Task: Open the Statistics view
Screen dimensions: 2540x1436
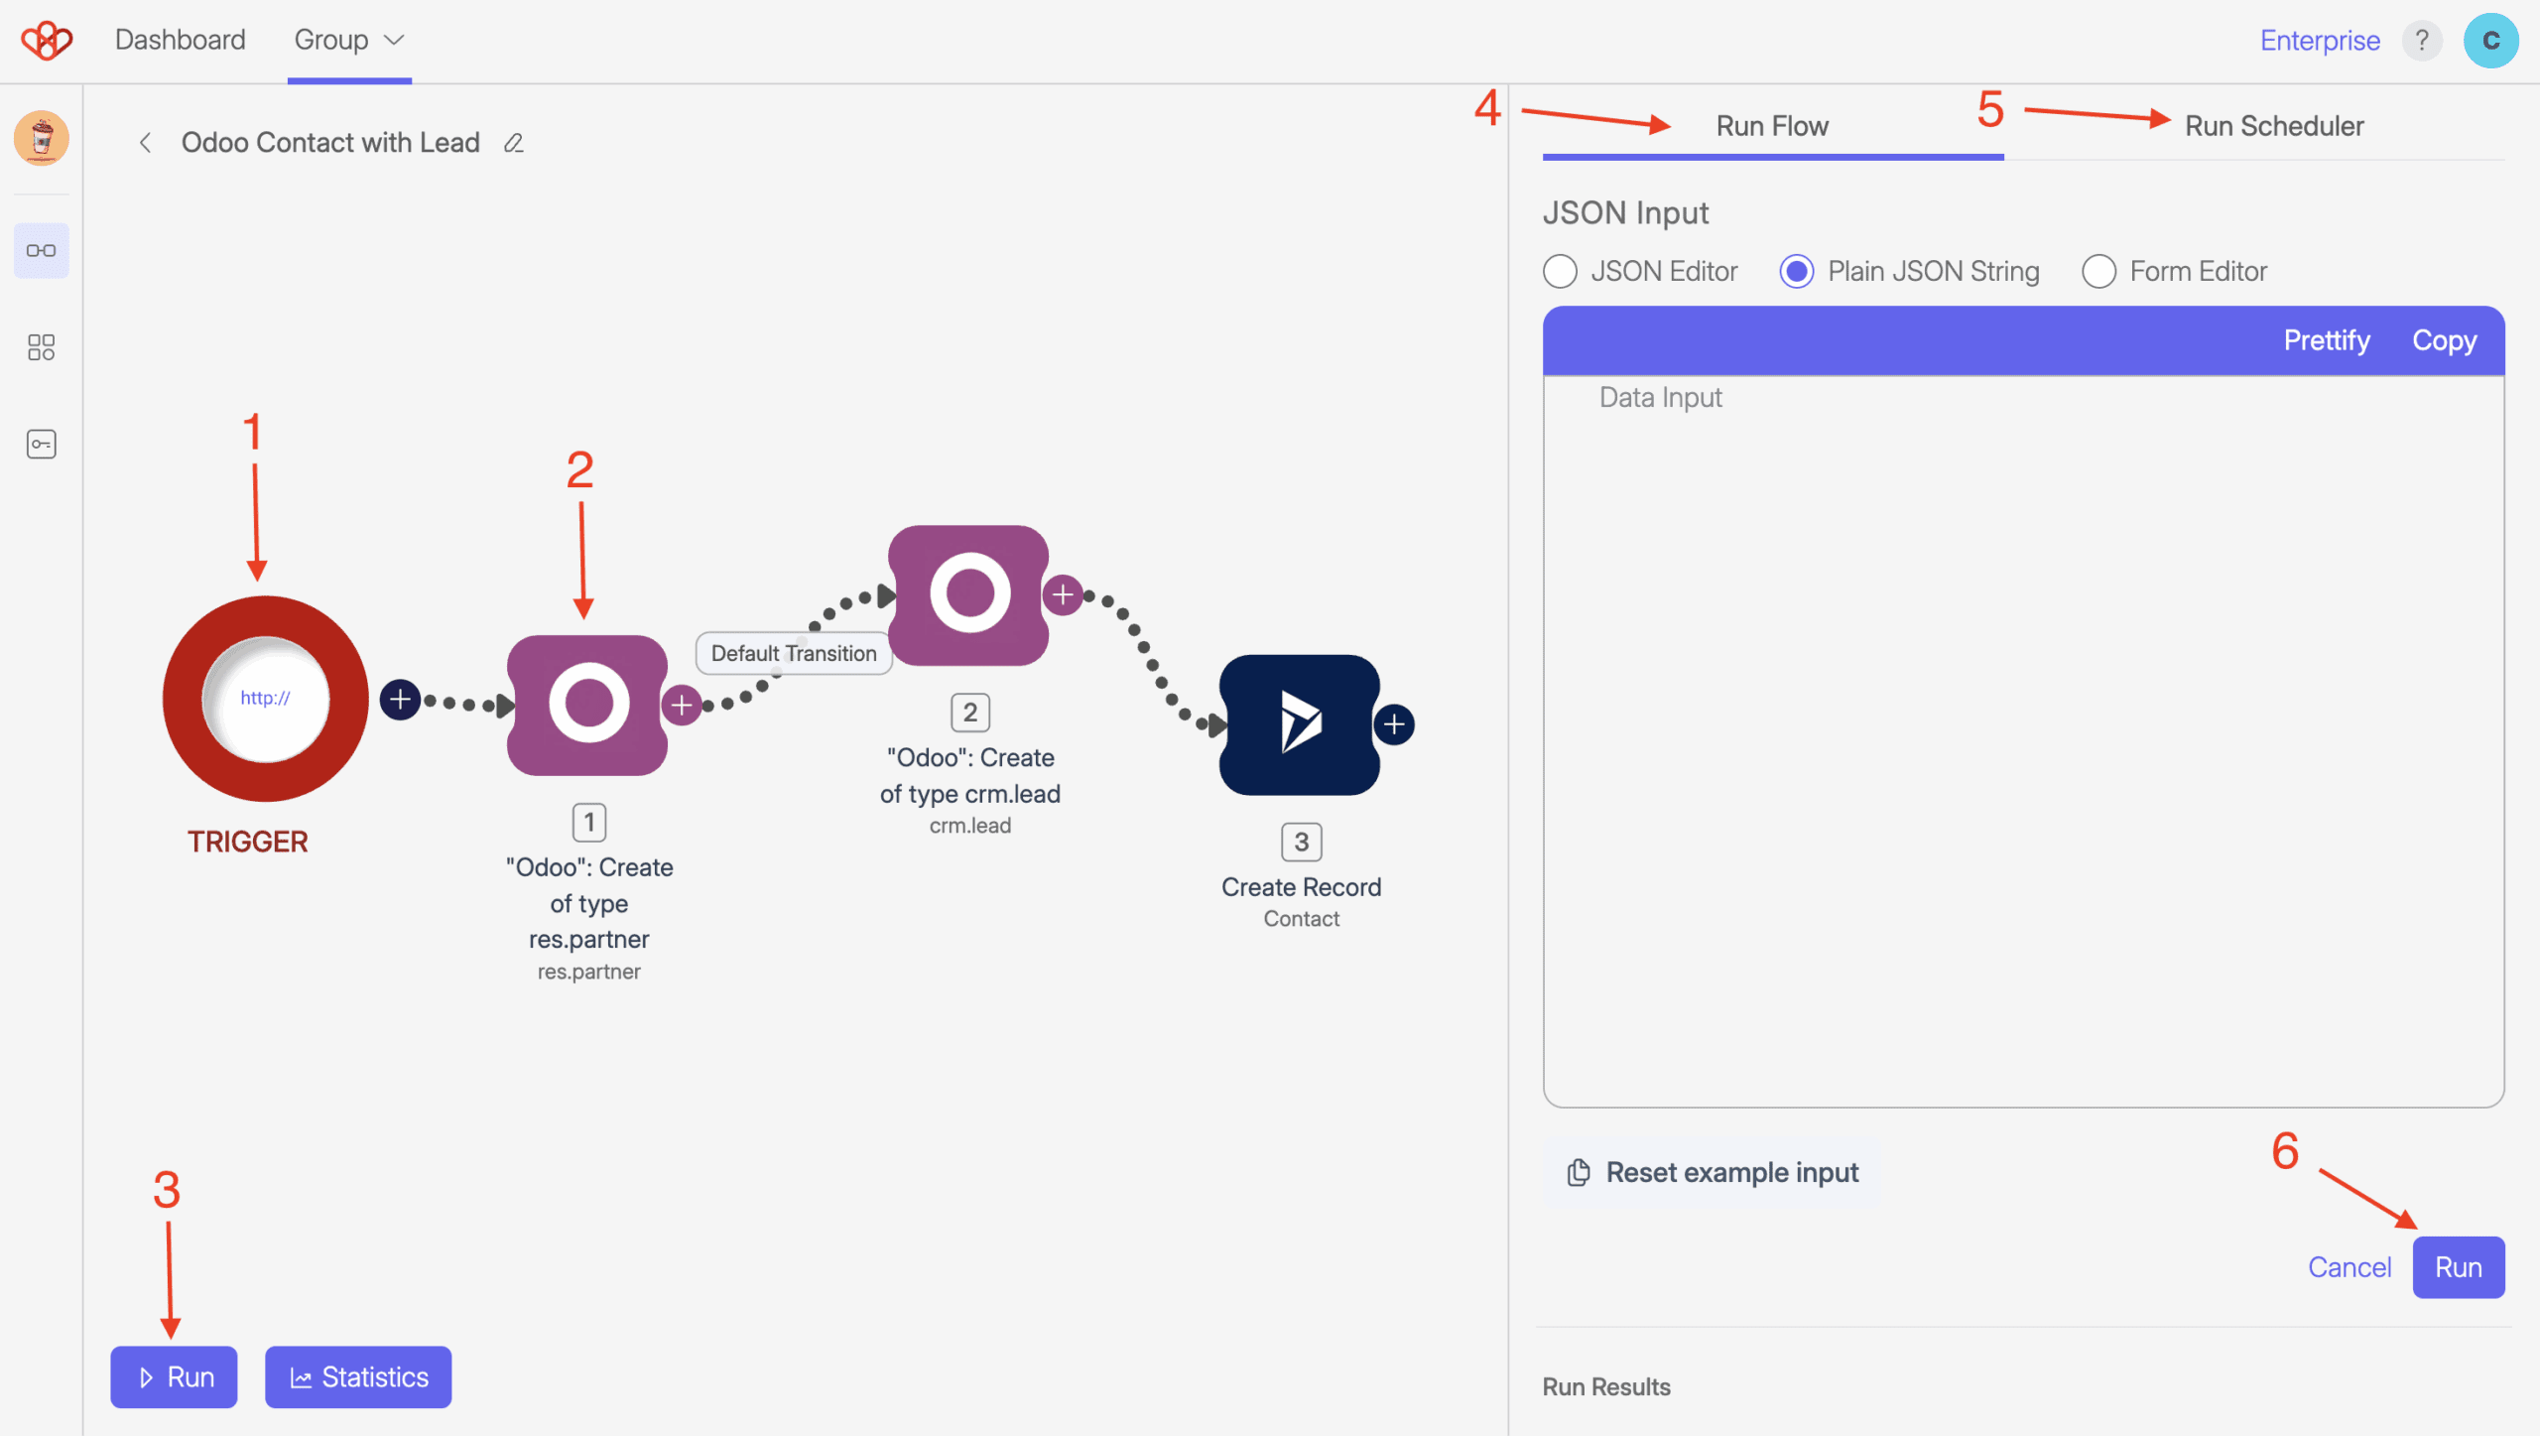Action: [x=358, y=1377]
